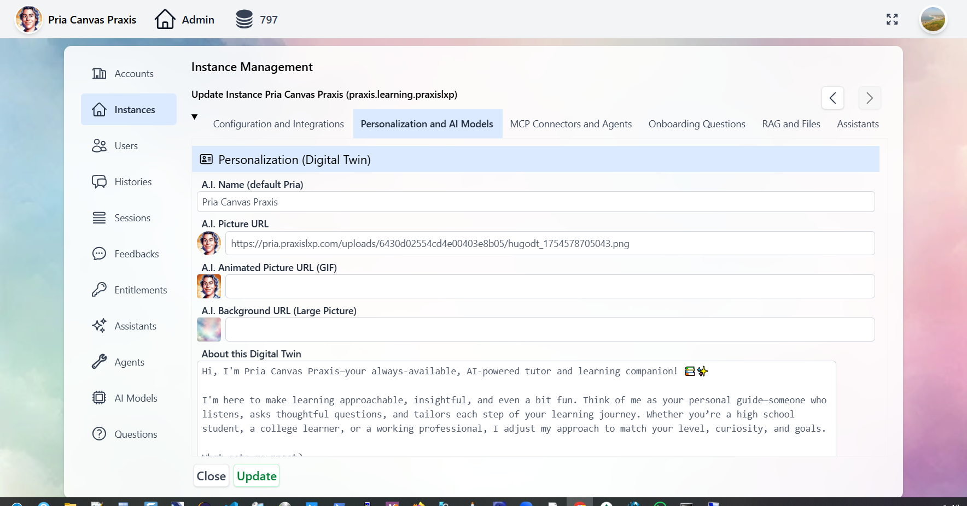The image size is (967, 506).
Task: Open the Feedbacks speech icon
Action: click(99, 254)
